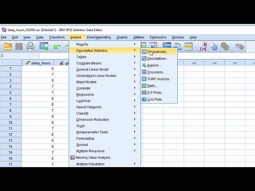The image size is (255, 191).
Task: Expand the Tables submenu arrow
Action: tap(135, 57)
